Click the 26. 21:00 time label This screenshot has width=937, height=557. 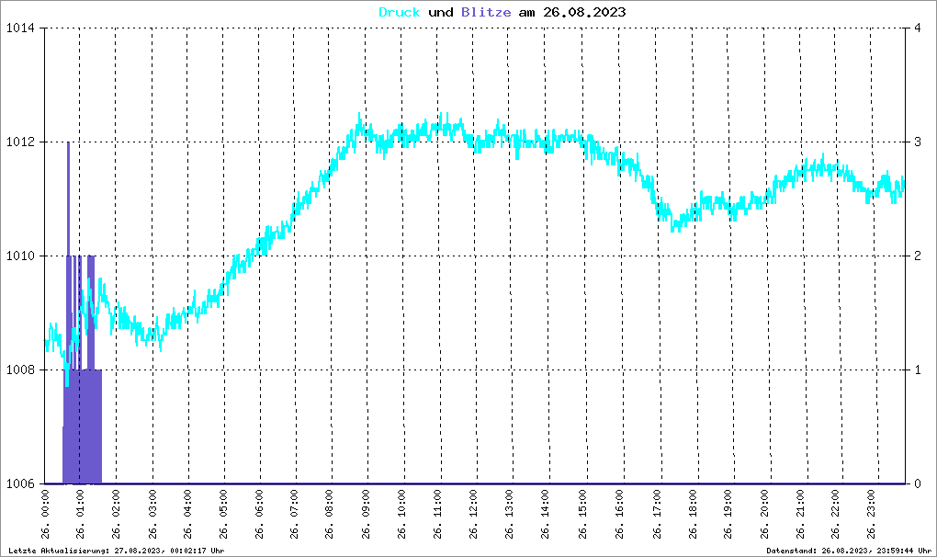800,514
